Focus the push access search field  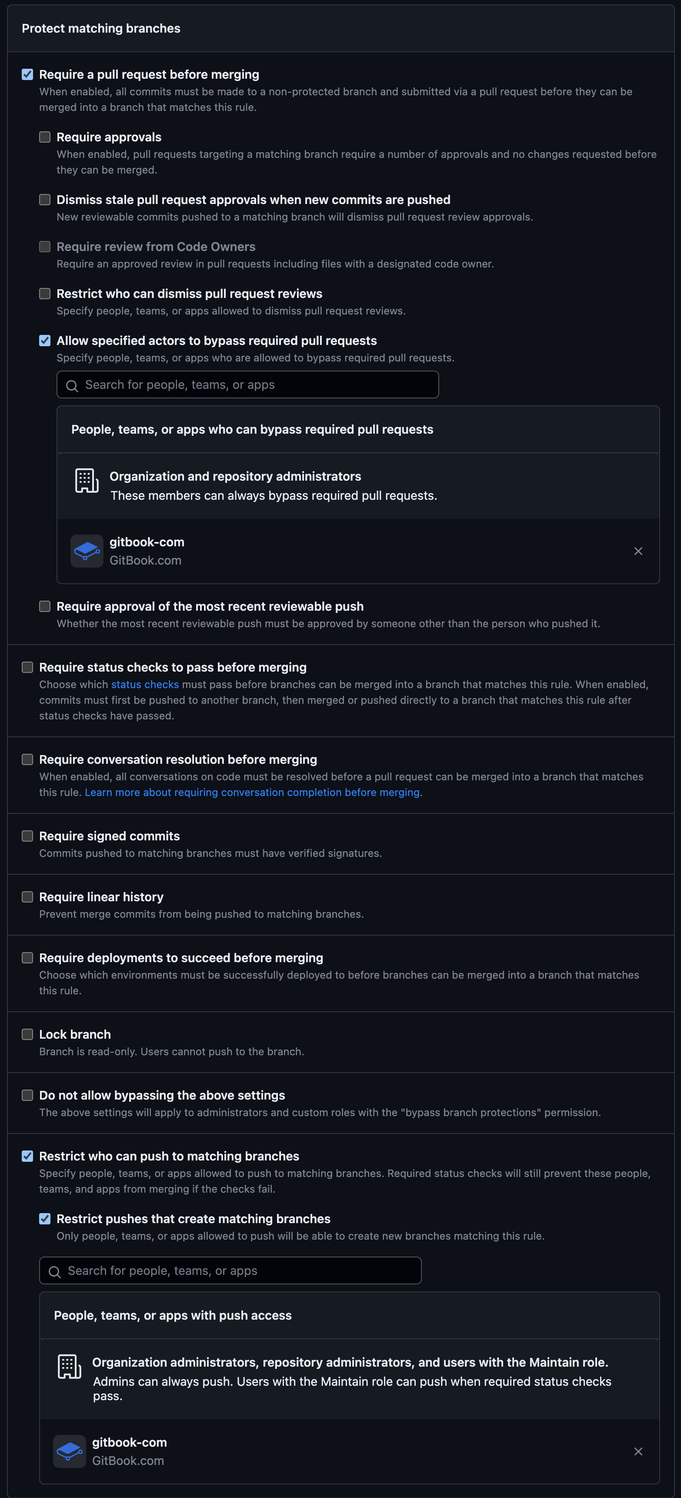238,1271
